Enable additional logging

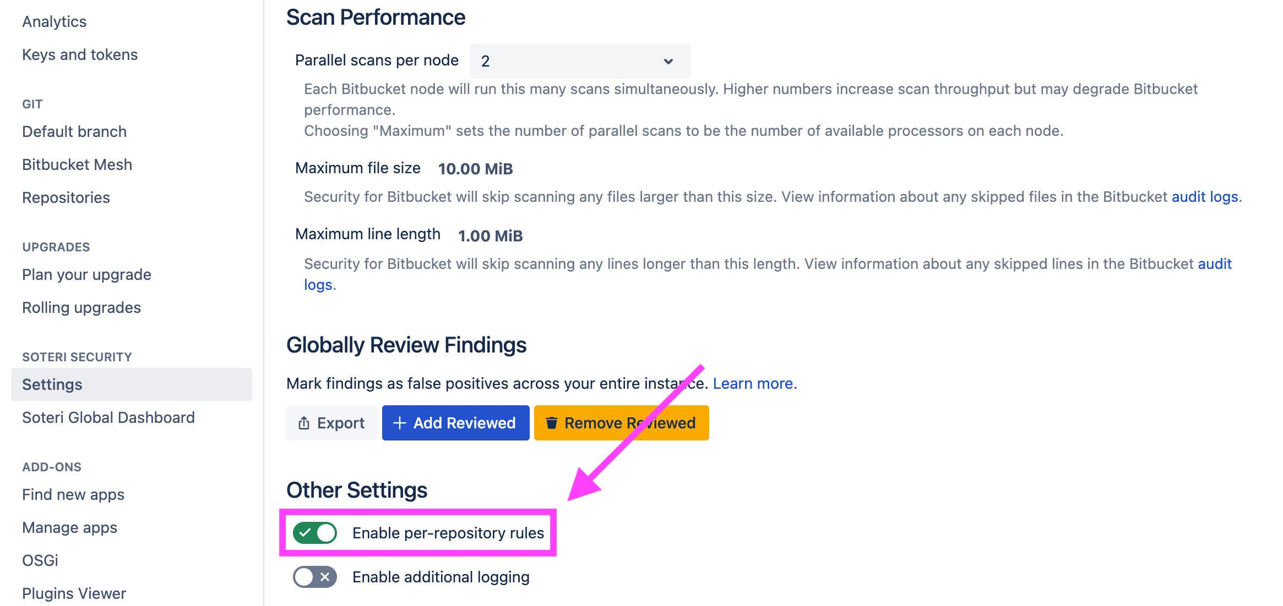[x=314, y=577]
